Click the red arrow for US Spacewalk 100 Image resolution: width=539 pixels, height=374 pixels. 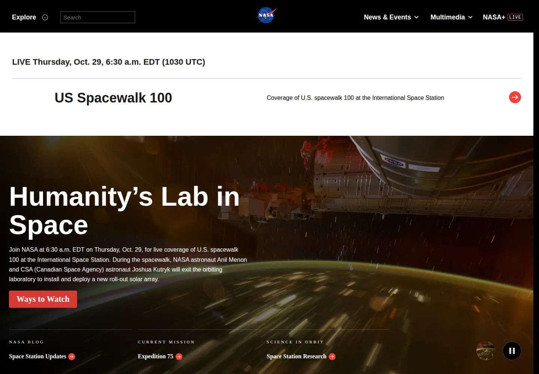point(515,97)
